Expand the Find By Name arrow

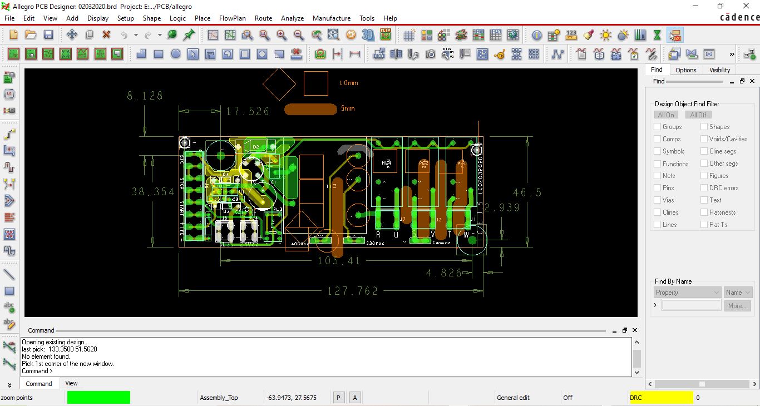click(656, 305)
